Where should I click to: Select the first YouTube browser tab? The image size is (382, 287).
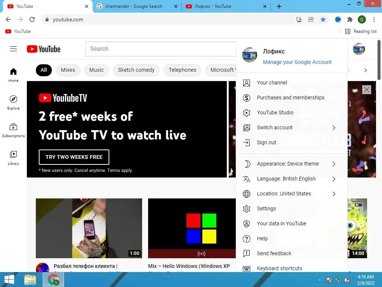point(47,6)
